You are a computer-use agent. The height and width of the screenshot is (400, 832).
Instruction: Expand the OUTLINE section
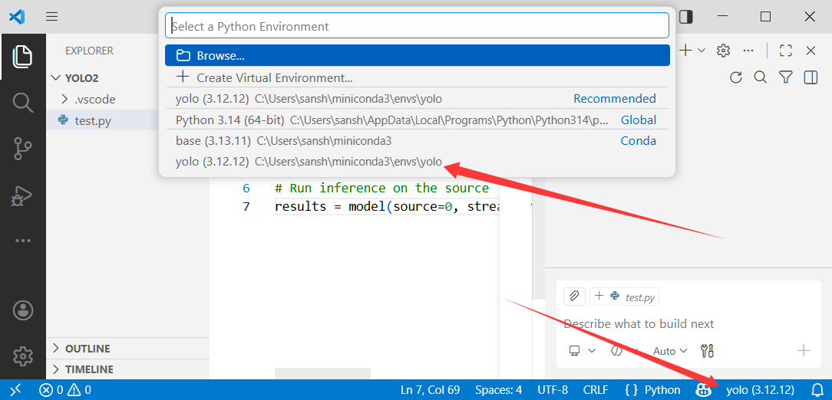tap(128, 349)
